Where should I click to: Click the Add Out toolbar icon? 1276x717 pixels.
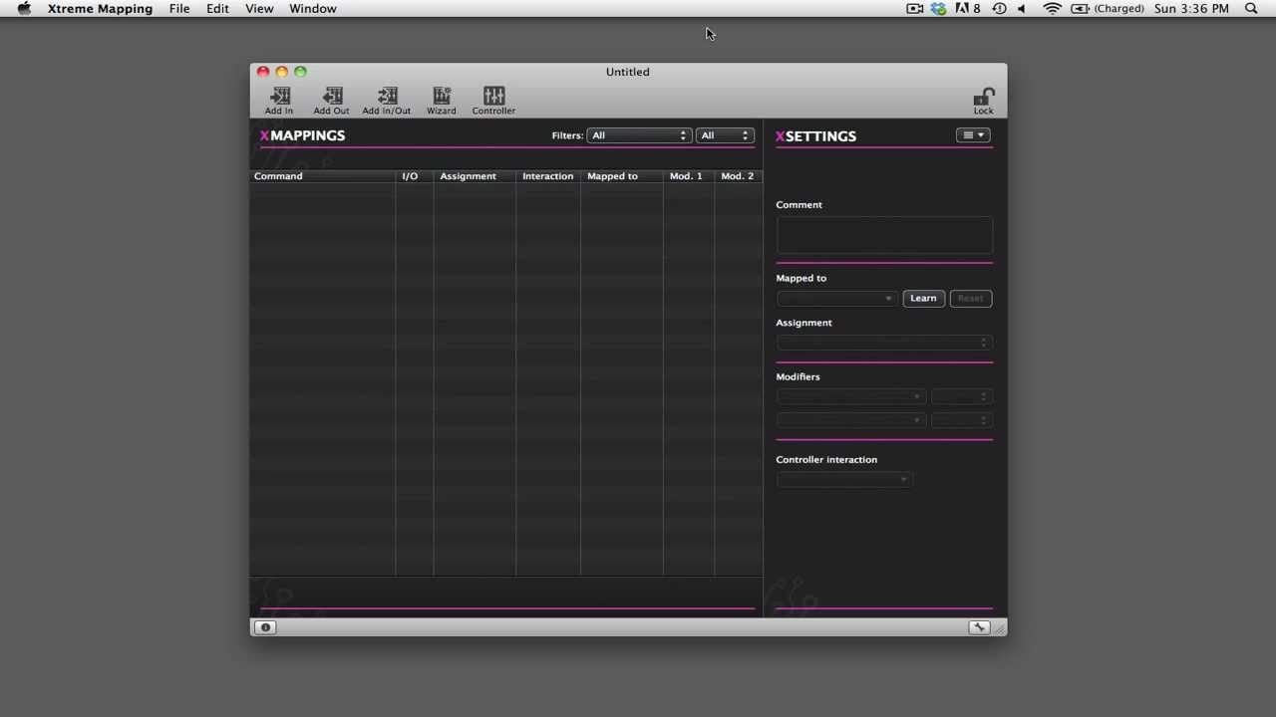pyautogui.click(x=332, y=97)
